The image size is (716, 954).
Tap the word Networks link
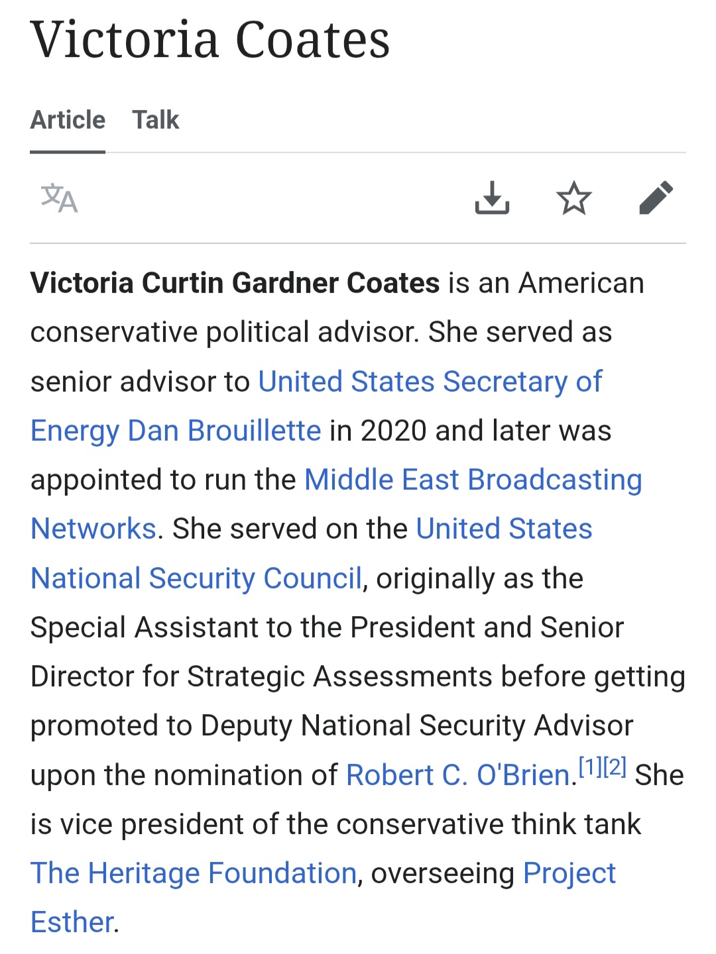click(x=93, y=529)
